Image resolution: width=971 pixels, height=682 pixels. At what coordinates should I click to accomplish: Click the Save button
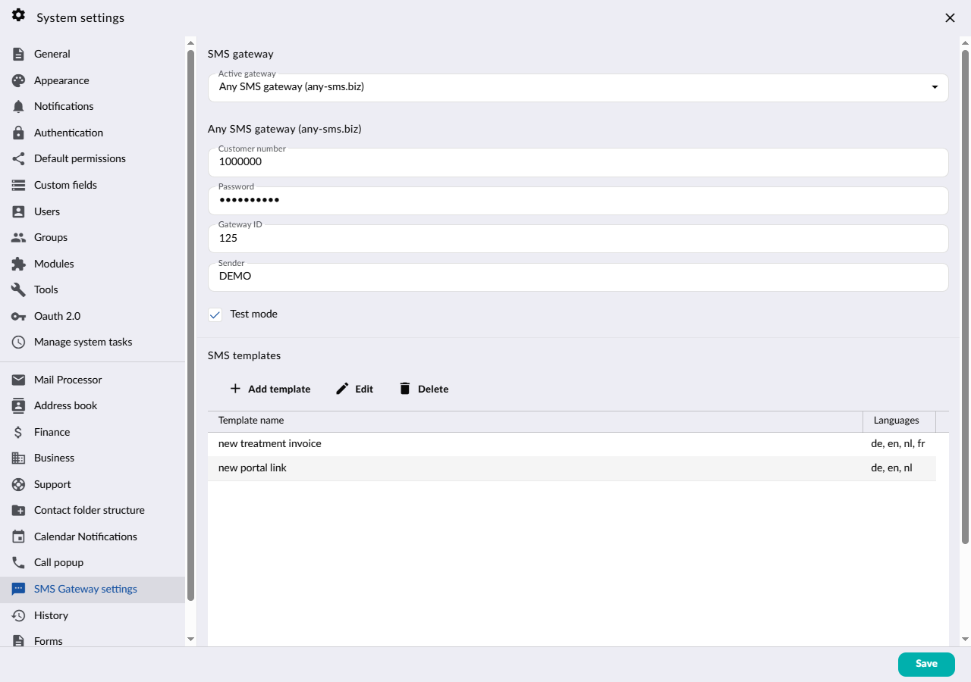[x=926, y=664]
